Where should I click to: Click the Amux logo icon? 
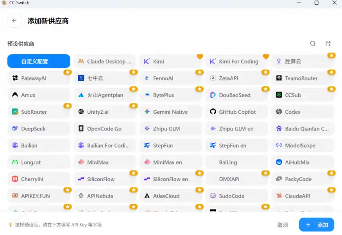(x=15, y=95)
